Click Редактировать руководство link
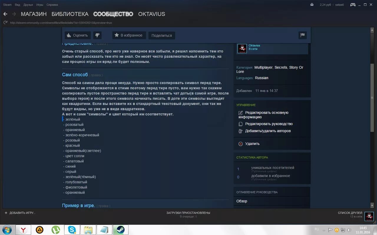Image resolution: width=377 pixels, height=235 pixels. click(x=269, y=124)
